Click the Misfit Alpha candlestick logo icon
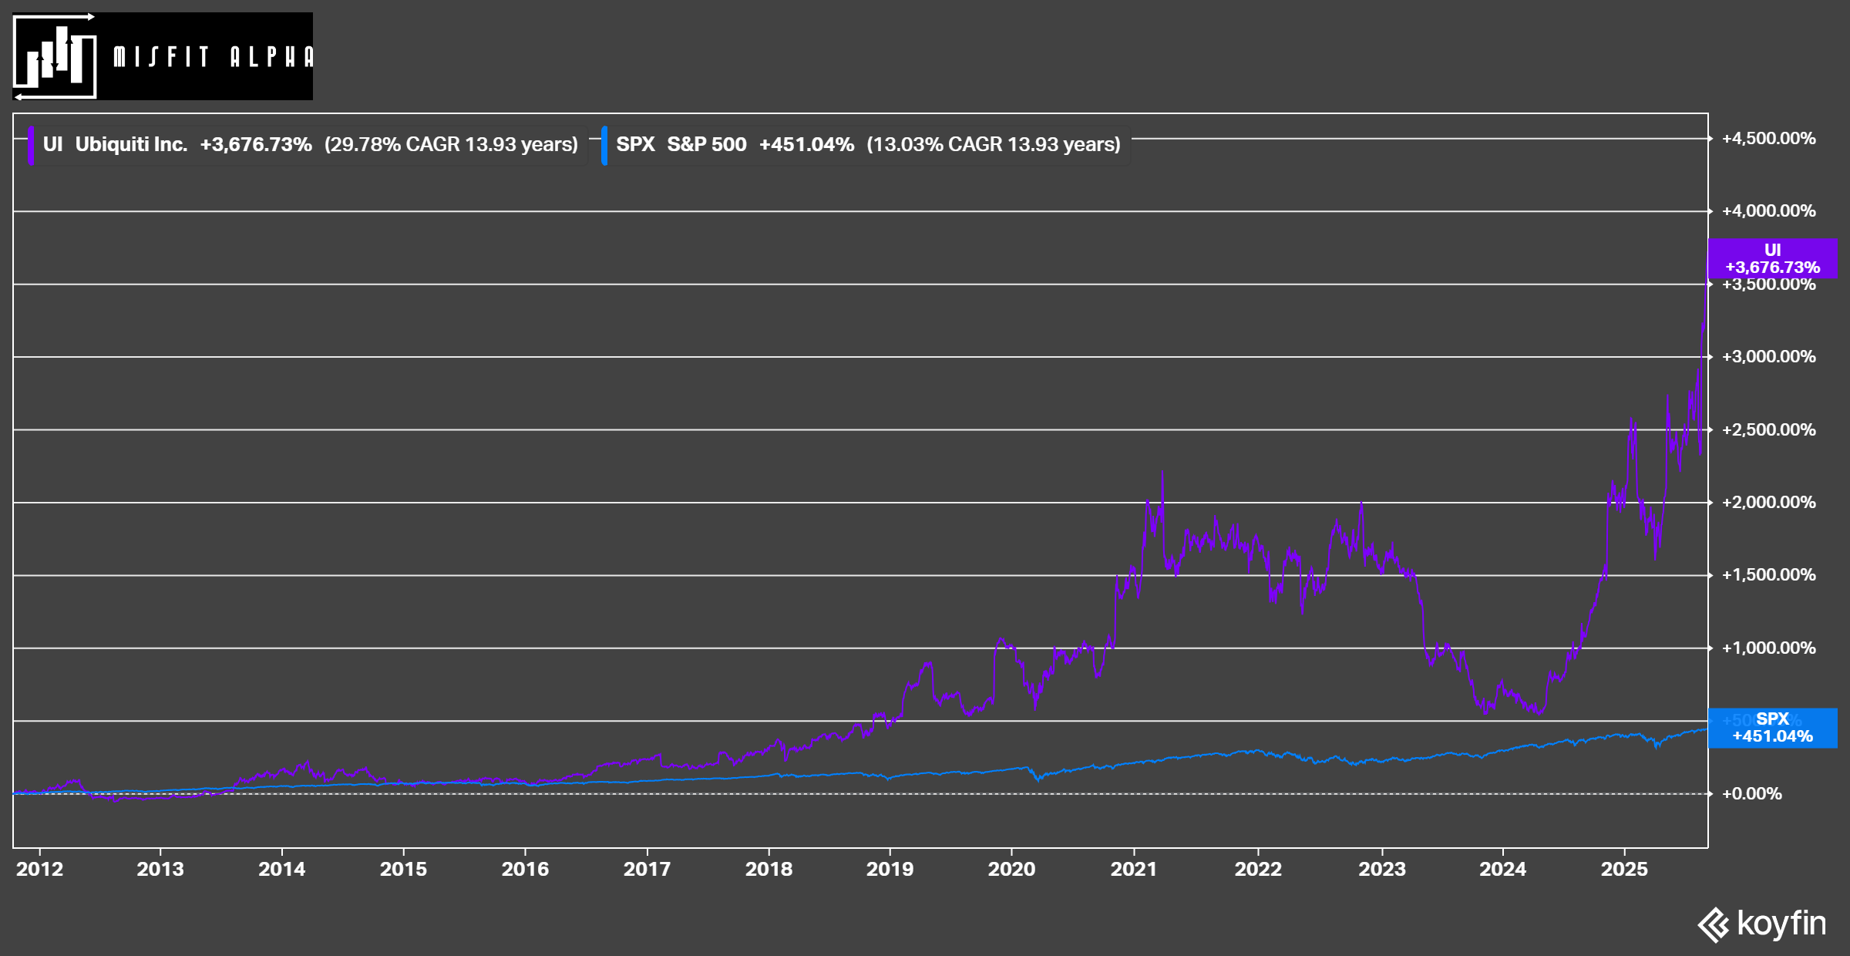The height and width of the screenshot is (956, 1850). (55, 56)
